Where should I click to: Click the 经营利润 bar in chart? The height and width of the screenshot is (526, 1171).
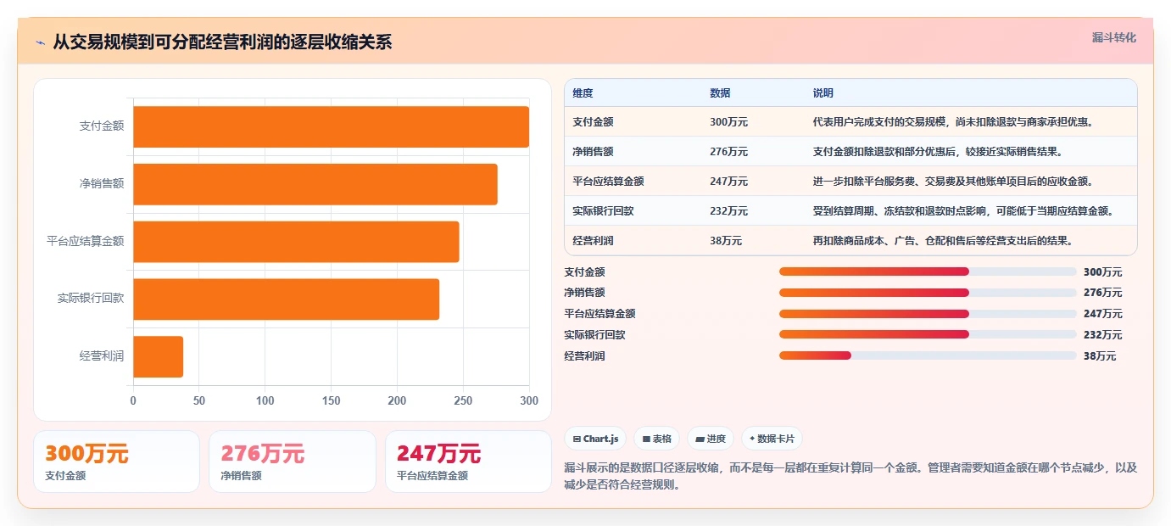pyautogui.click(x=158, y=356)
